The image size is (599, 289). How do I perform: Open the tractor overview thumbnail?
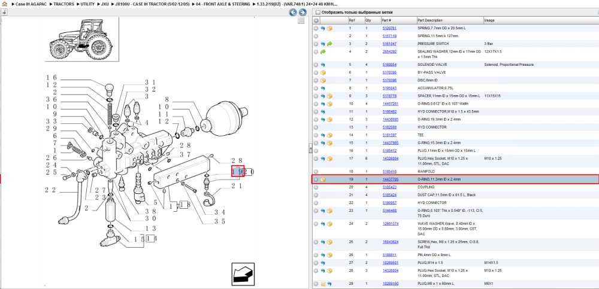(x=81, y=39)
